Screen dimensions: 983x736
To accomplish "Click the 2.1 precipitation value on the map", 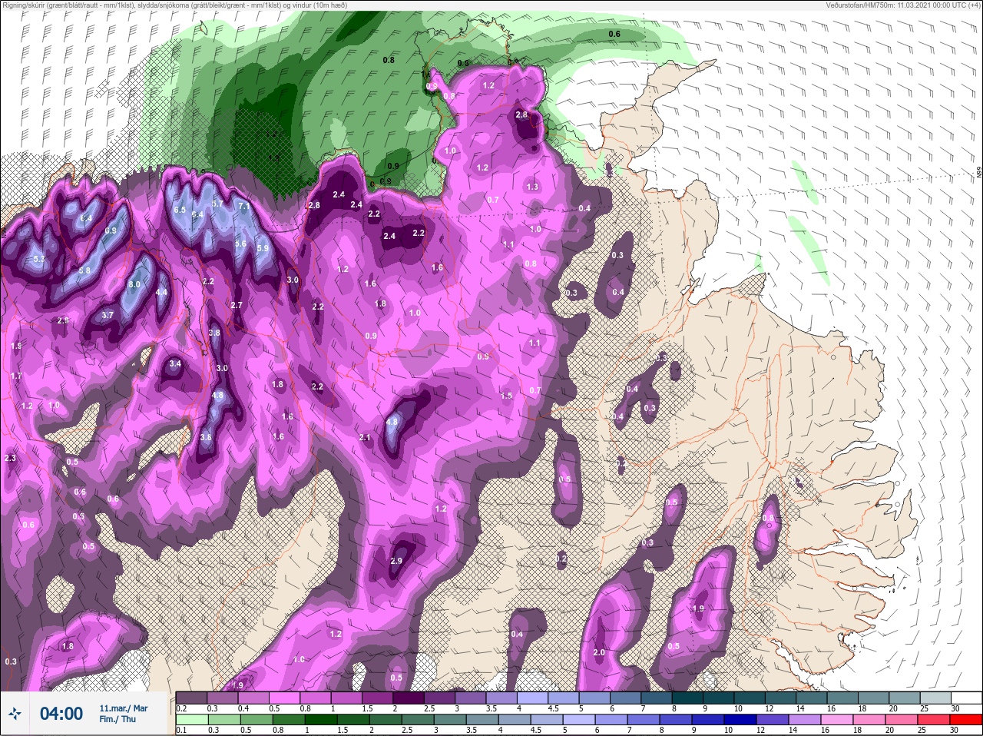I will tap(365, 437).
